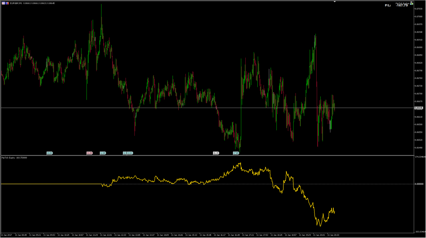Click the 11 Jan 2017 date label
The width and height of the screenshot is (426, 238).
pos(6,235)
